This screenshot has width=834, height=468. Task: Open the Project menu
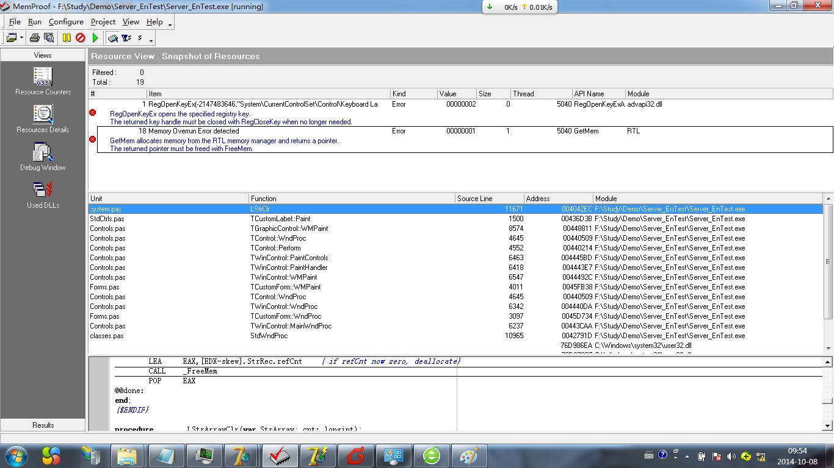click(103, 22)
